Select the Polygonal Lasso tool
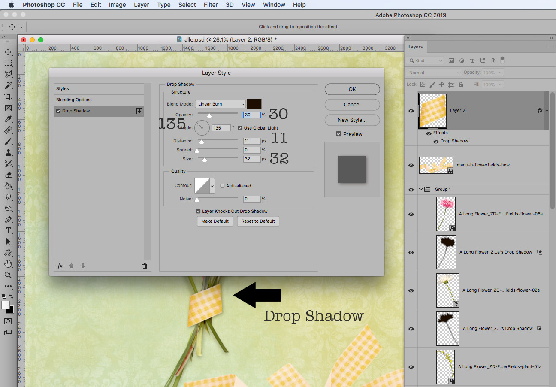This screenshot has height=387, width=556. point(8,75)
